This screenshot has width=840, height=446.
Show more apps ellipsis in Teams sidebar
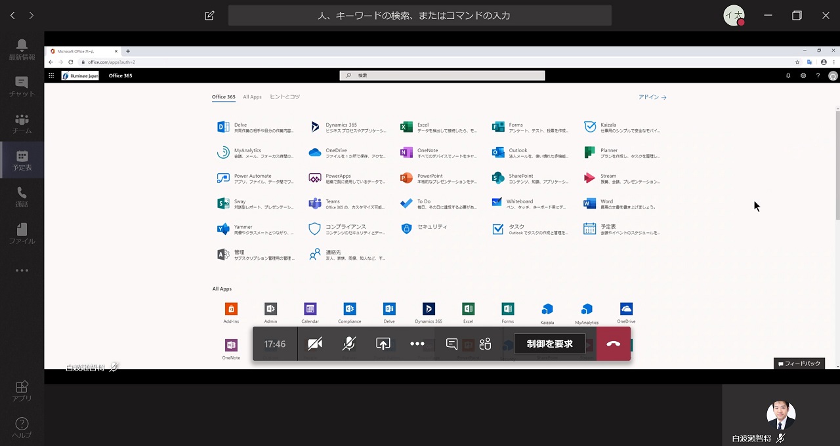[x=22, y=270]
